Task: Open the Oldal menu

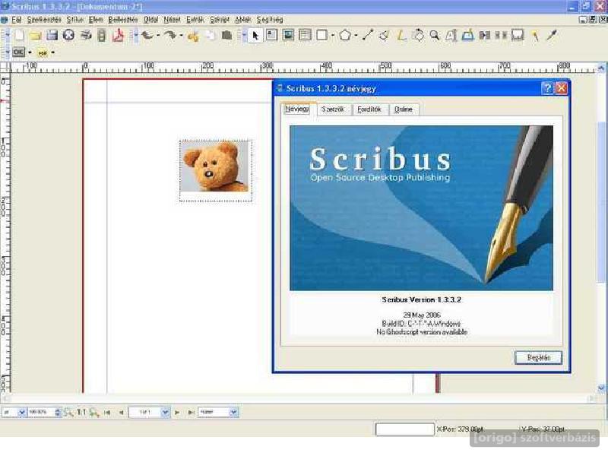Action: (x=150, y=20)
